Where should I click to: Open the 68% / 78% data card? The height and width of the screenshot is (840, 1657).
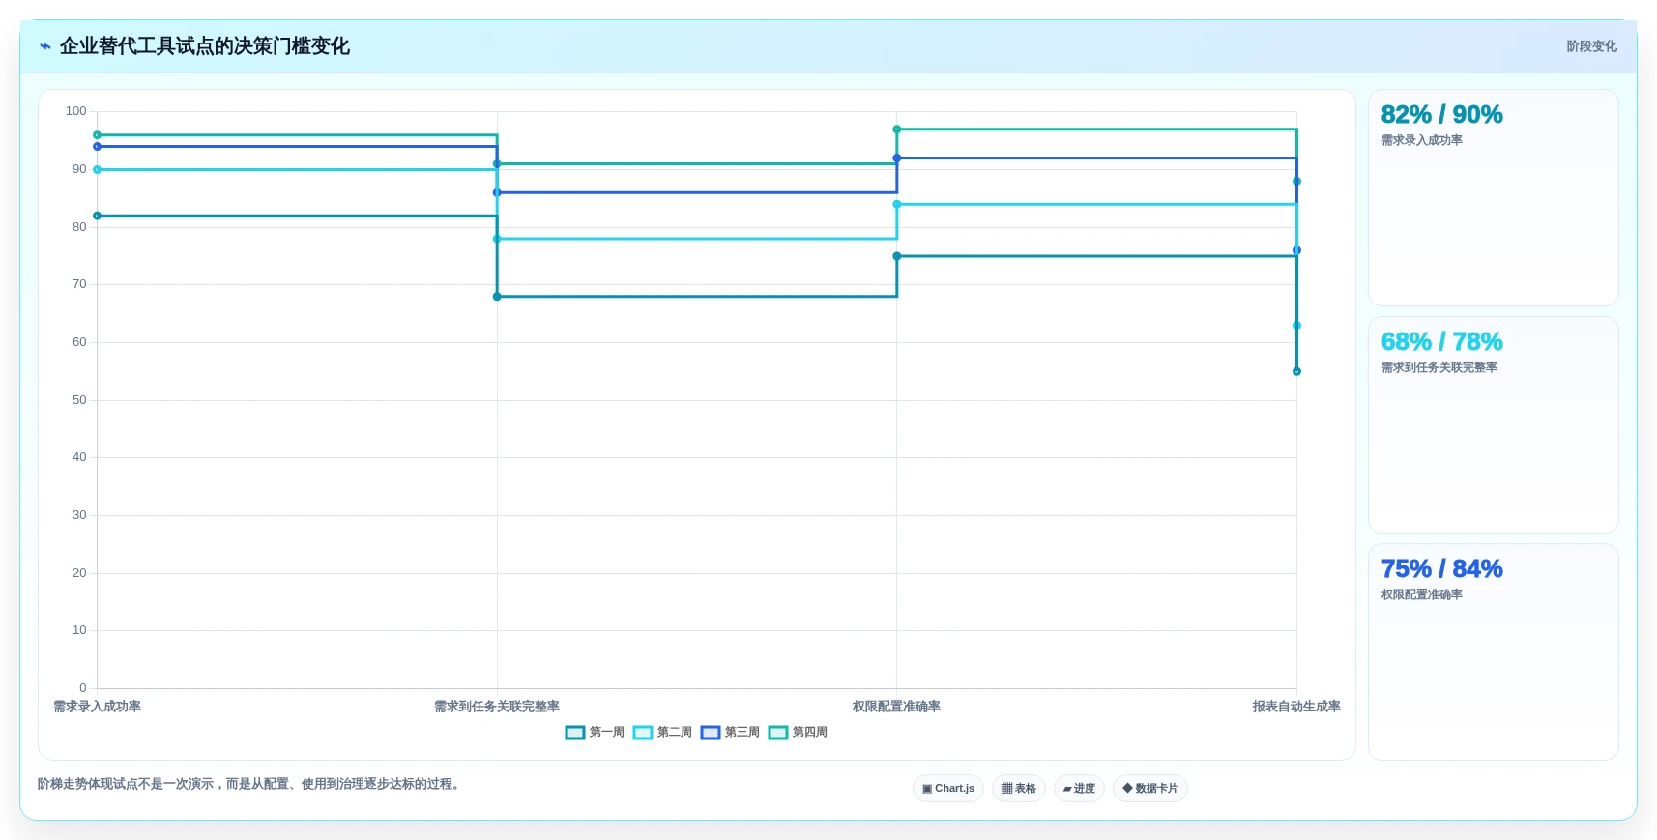(1494, 425)
